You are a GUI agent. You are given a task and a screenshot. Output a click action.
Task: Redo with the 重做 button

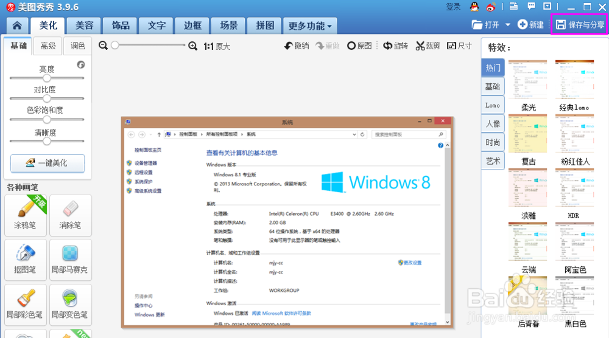point(328,46)
